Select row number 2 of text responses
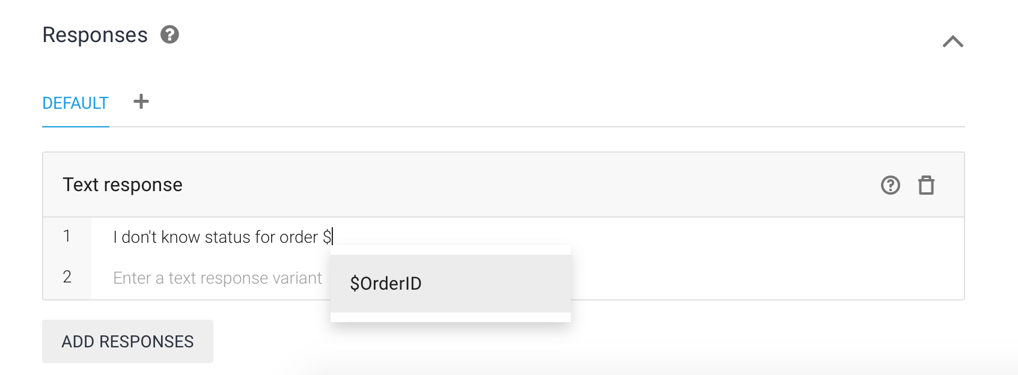The image size is (1018, 375). tap(67, 277)
